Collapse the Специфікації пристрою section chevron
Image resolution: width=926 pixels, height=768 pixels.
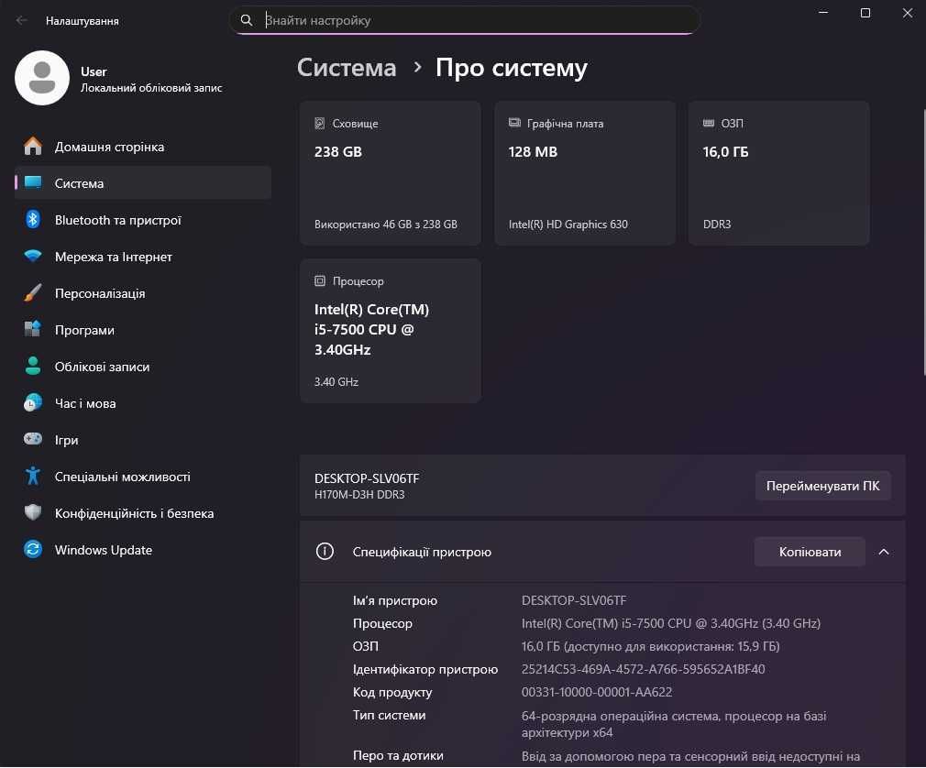[884, 552]
